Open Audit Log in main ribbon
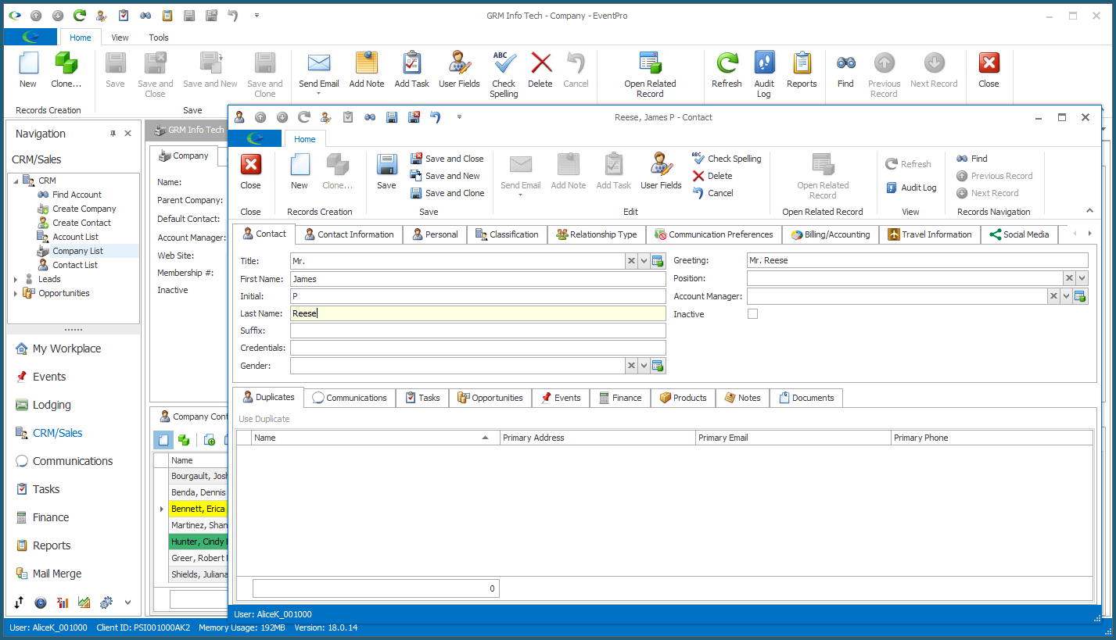 764,75
